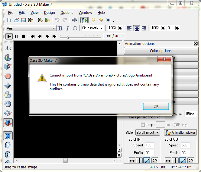Click the Scroll IN Speed field
201x172 pixels.
[150, 145]
